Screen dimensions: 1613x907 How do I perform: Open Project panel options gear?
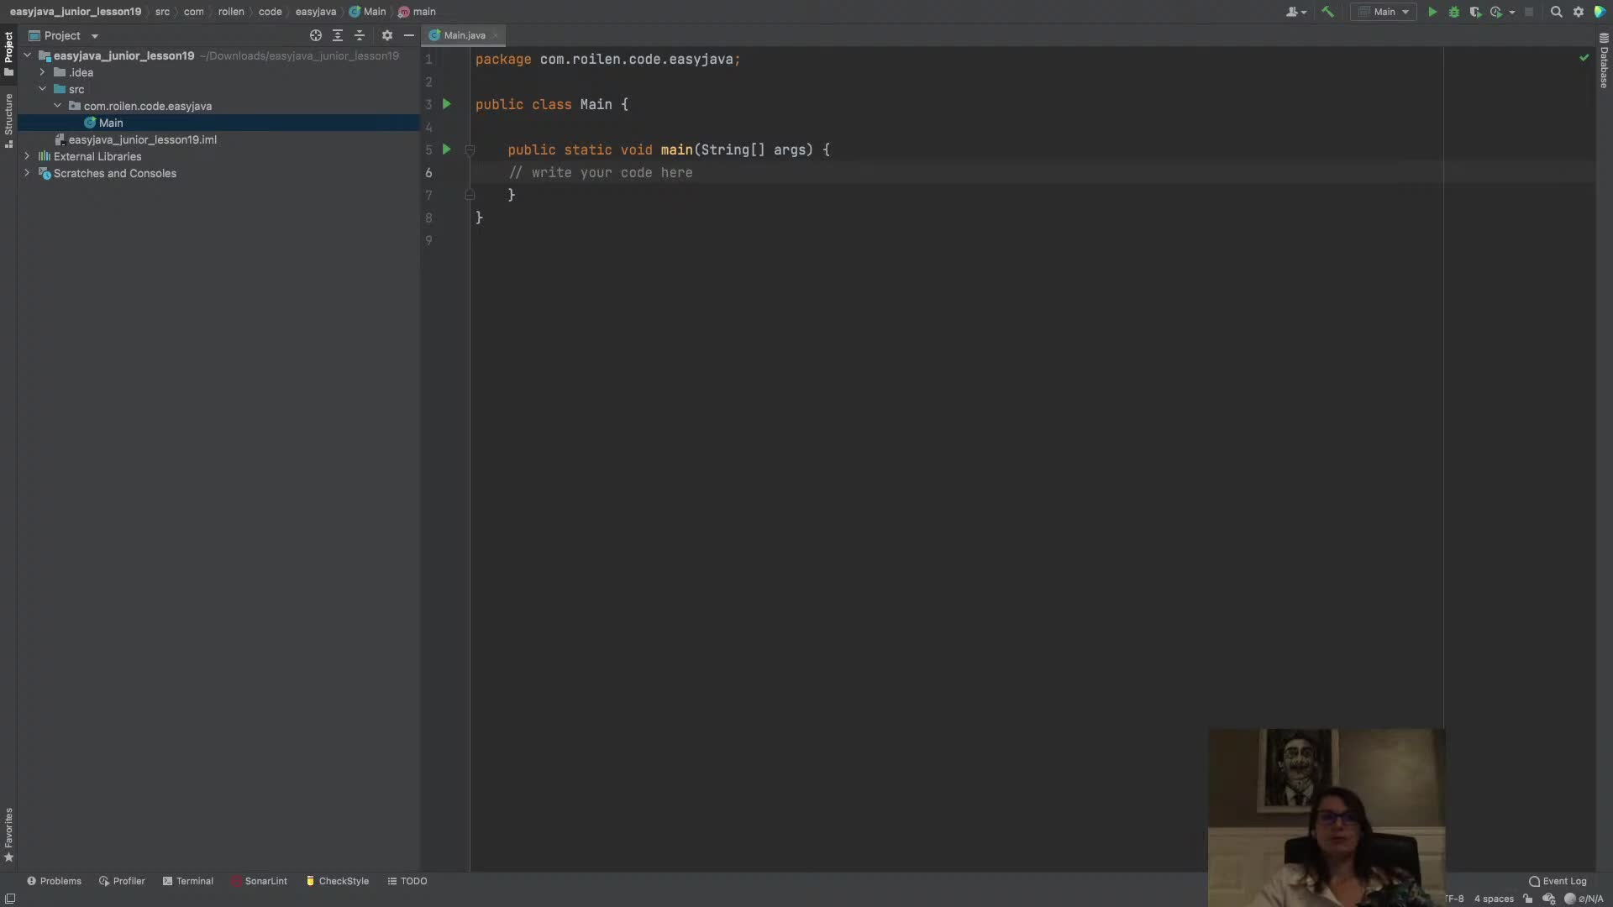click(x=387, y=35)
